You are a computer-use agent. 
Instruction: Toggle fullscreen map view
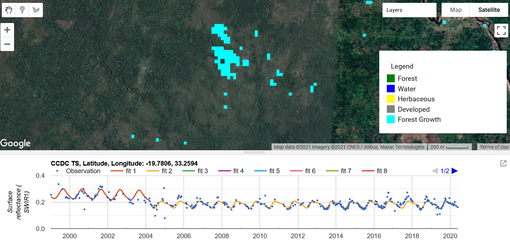click(x=501, y=31)
